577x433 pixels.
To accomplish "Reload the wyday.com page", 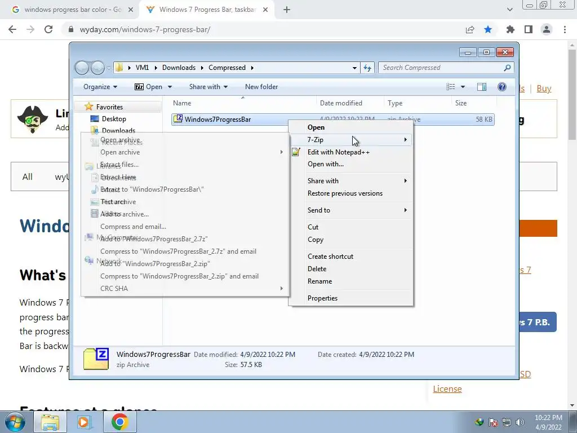I will tap(48, 29).
